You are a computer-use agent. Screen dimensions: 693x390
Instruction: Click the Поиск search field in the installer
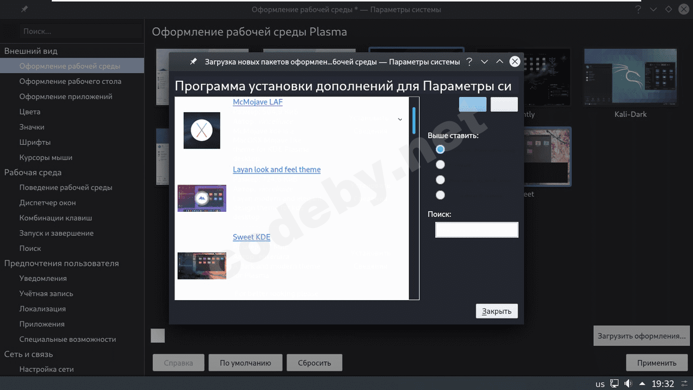point(476,230)
